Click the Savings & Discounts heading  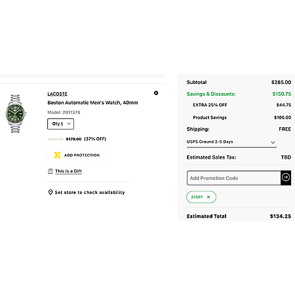tap(211, 94)
